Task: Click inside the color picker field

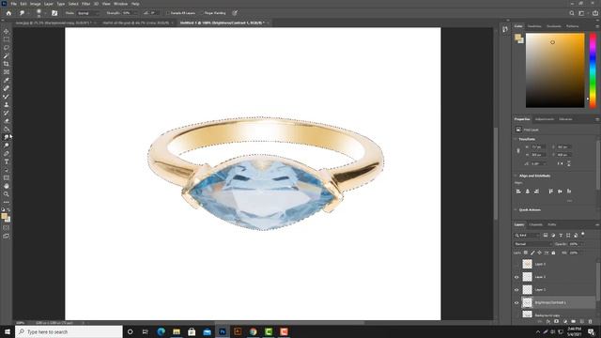Action: pyautogui.click(x=555, y=70)
